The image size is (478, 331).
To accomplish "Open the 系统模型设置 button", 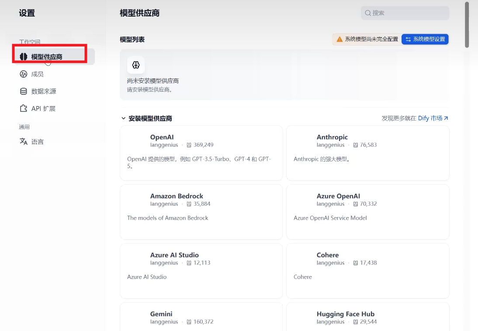I will 425,39.
